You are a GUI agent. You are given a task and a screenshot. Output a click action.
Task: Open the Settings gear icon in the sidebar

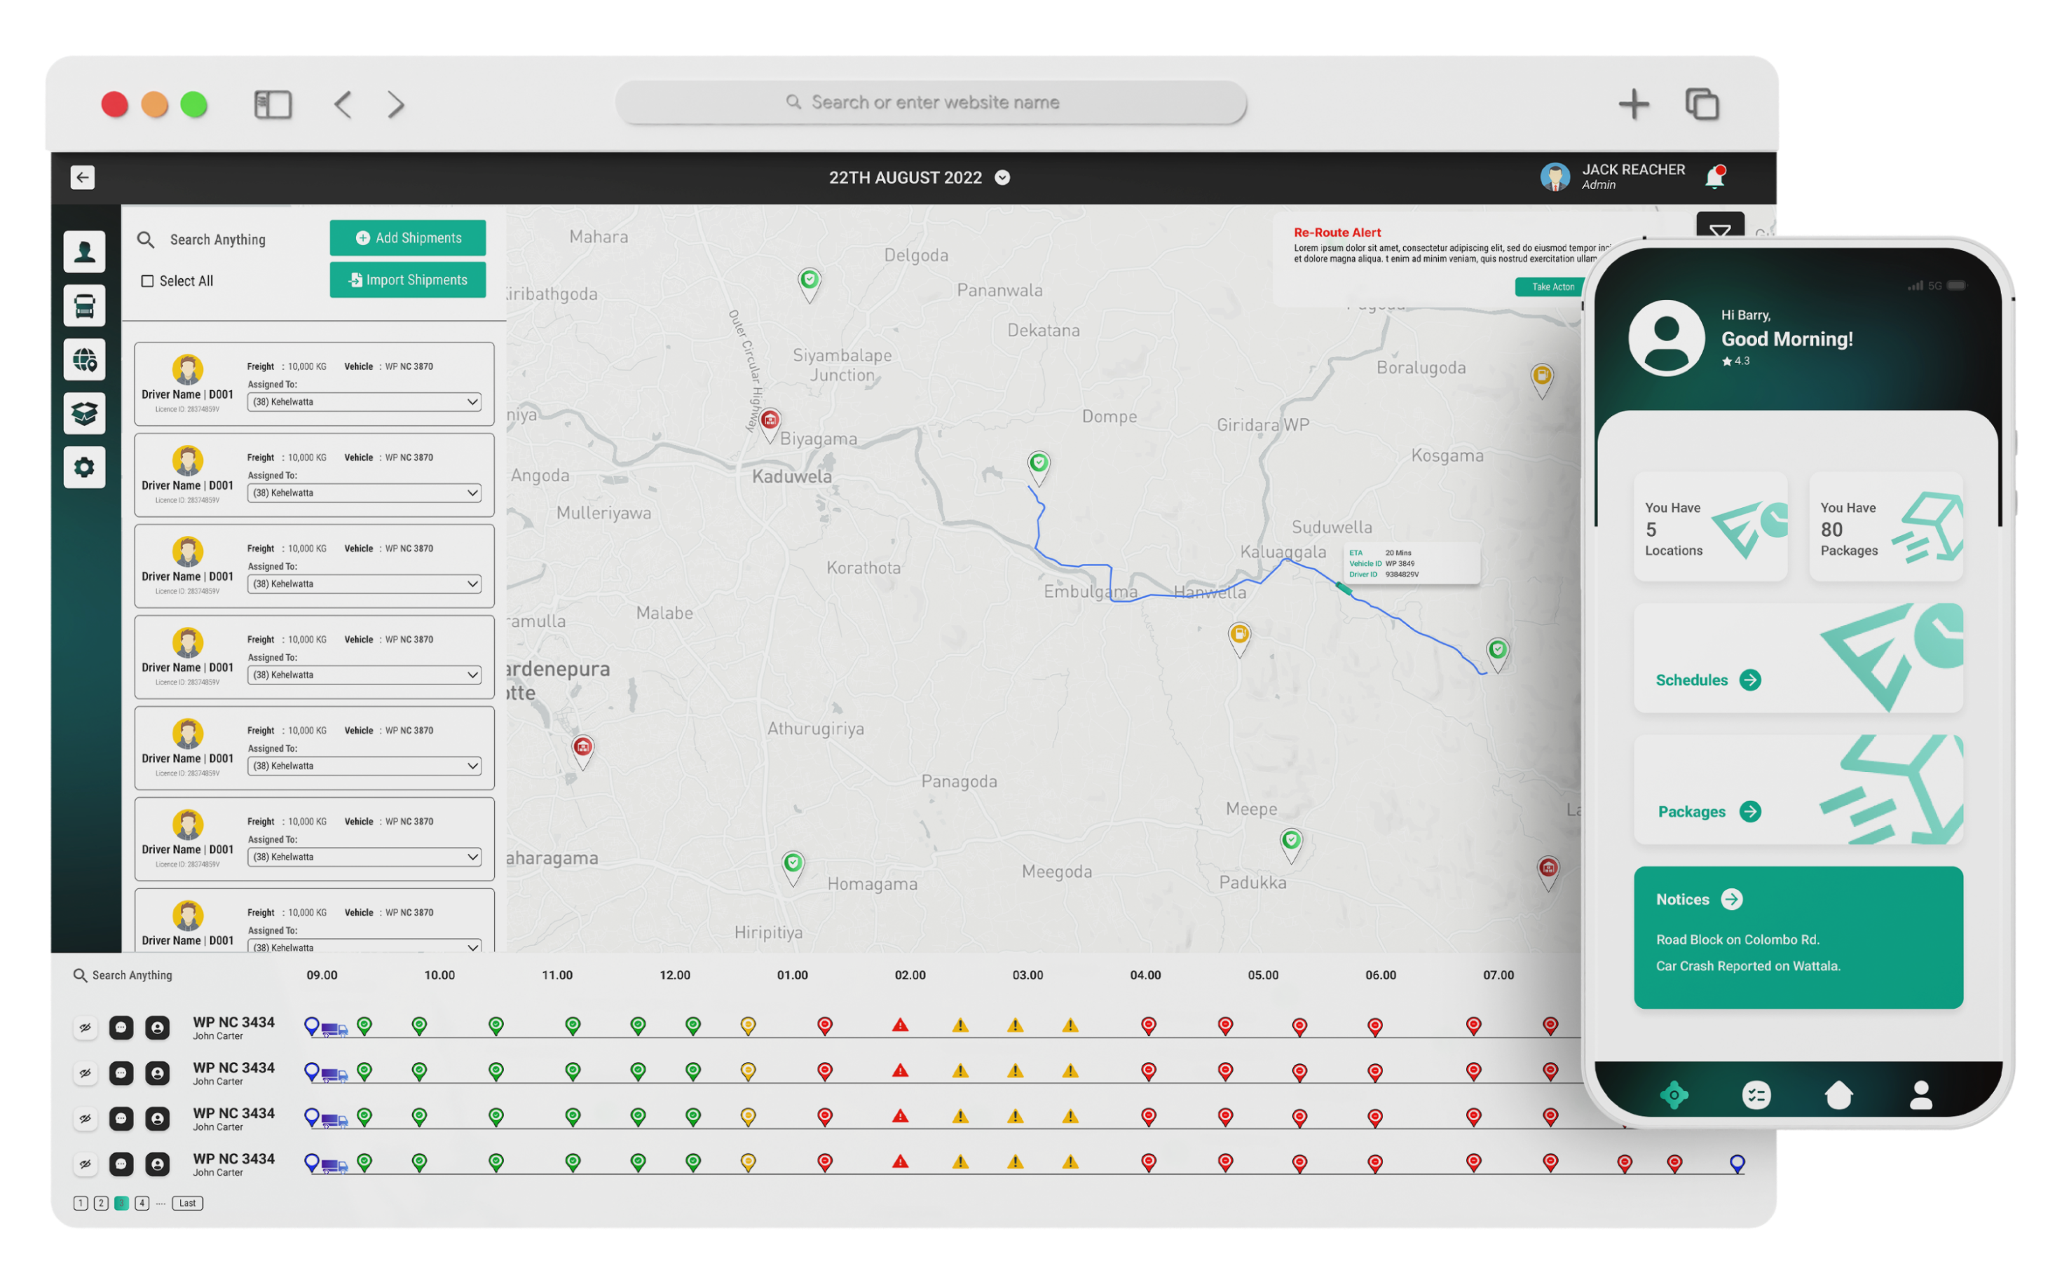pyautogui.click(x=84, y=467)
